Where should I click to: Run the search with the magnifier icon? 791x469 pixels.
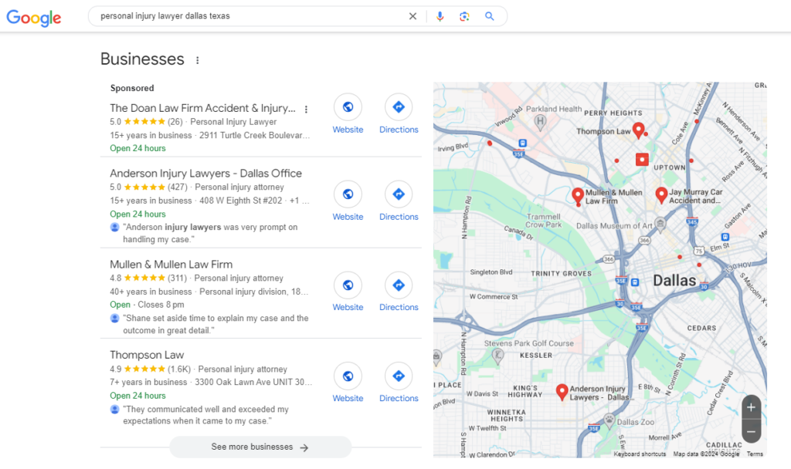[489, 16]
